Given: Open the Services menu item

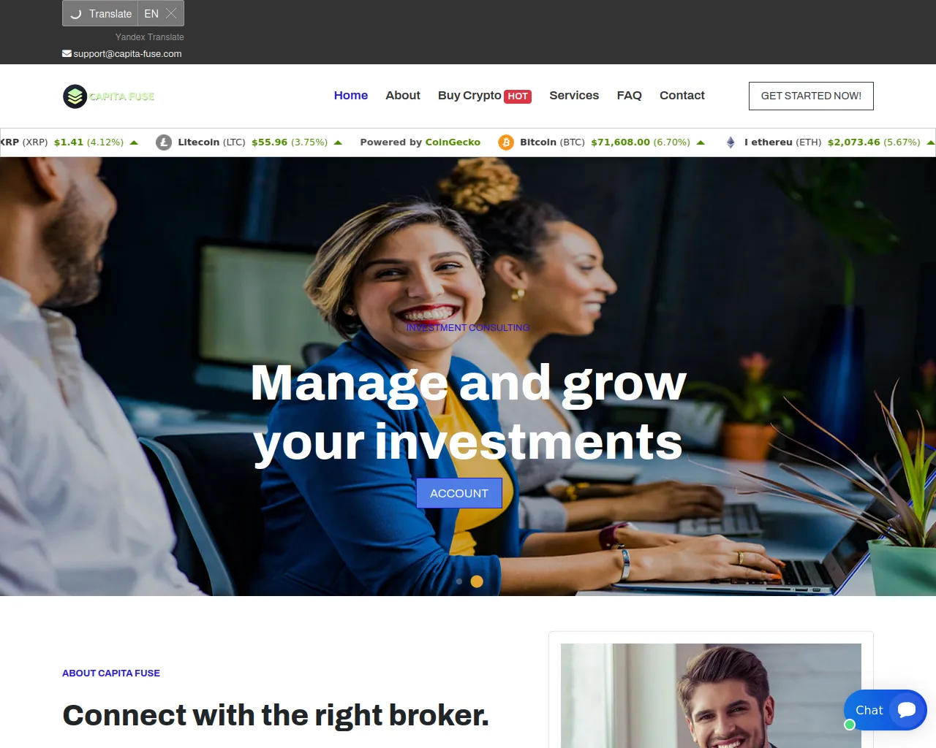Looking at the screenshot, I should click(x=574, y=96).
